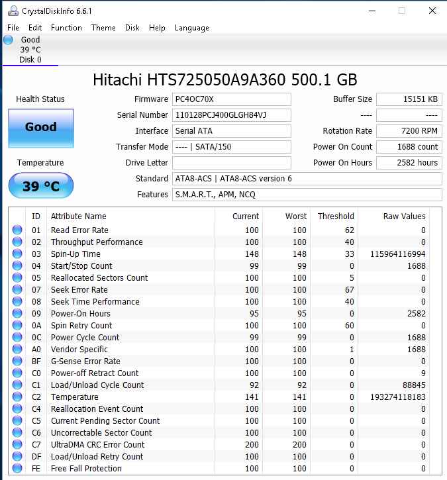Click the 39 °C temperature button
Image resolution: width=447 pixels, height=480 pixels.
(41, 185)
